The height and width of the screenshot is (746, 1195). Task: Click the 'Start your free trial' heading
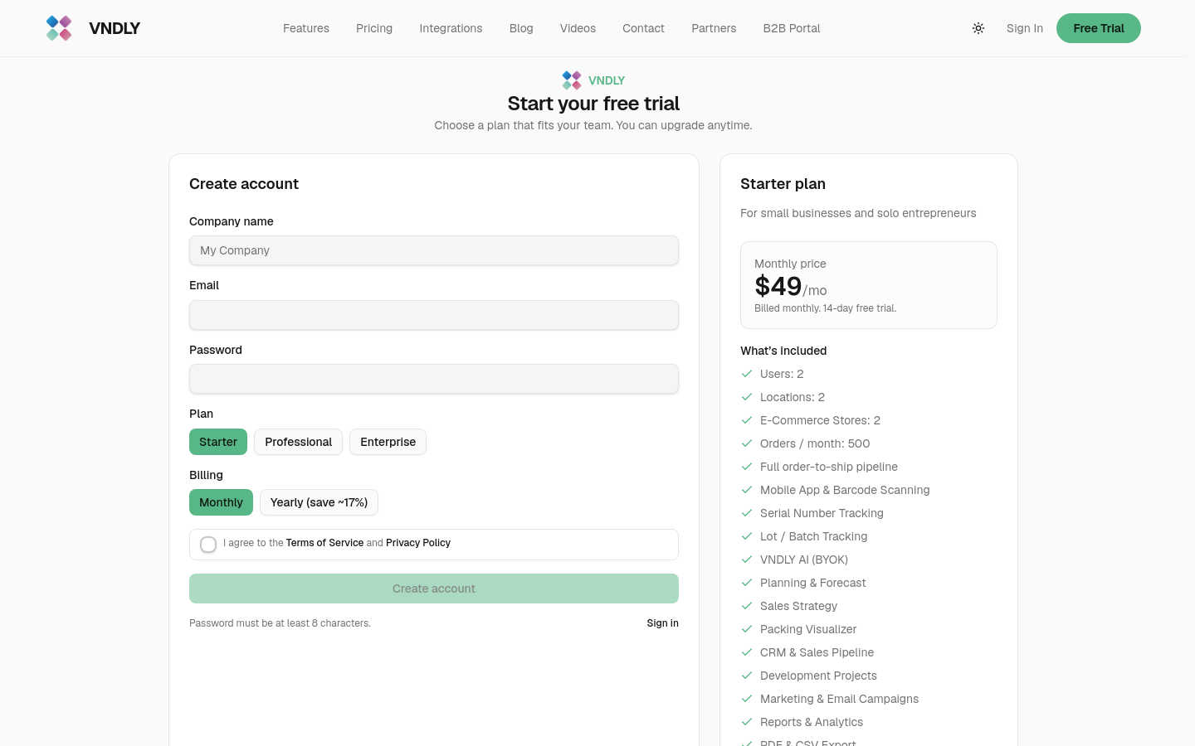point(593,104)
